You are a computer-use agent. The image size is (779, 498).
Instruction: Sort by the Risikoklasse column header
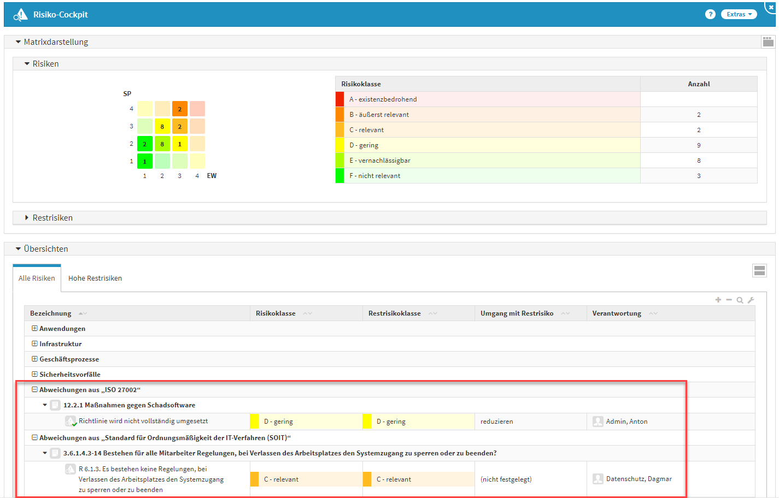pos(276,313)
